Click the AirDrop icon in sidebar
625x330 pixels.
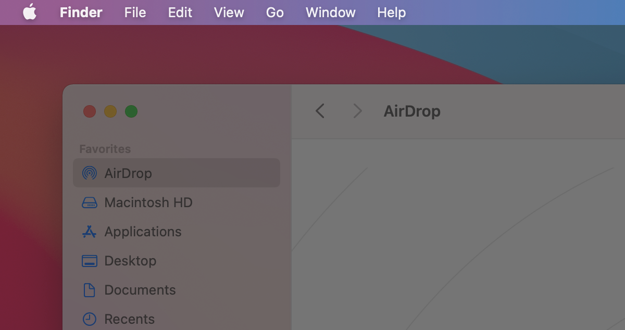pyautogui.click(x=90, y=173)
